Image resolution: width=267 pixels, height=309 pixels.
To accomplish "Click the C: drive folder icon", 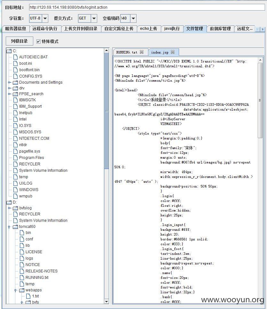I will coord(9,51).
